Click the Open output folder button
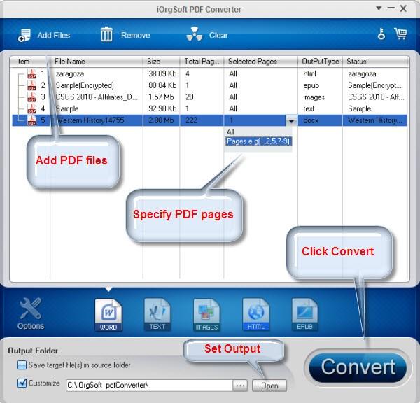Image resolution: width=420 pixels, height=403 pixels. 269,386
